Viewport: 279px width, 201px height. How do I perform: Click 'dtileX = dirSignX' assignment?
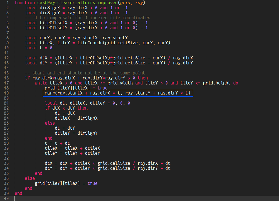76,118
